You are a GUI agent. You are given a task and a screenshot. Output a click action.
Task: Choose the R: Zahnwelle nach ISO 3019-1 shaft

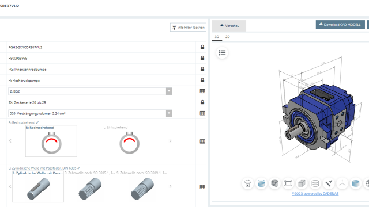(x=90, y=186)
